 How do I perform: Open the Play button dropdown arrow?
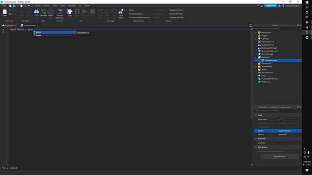point(70,18)
